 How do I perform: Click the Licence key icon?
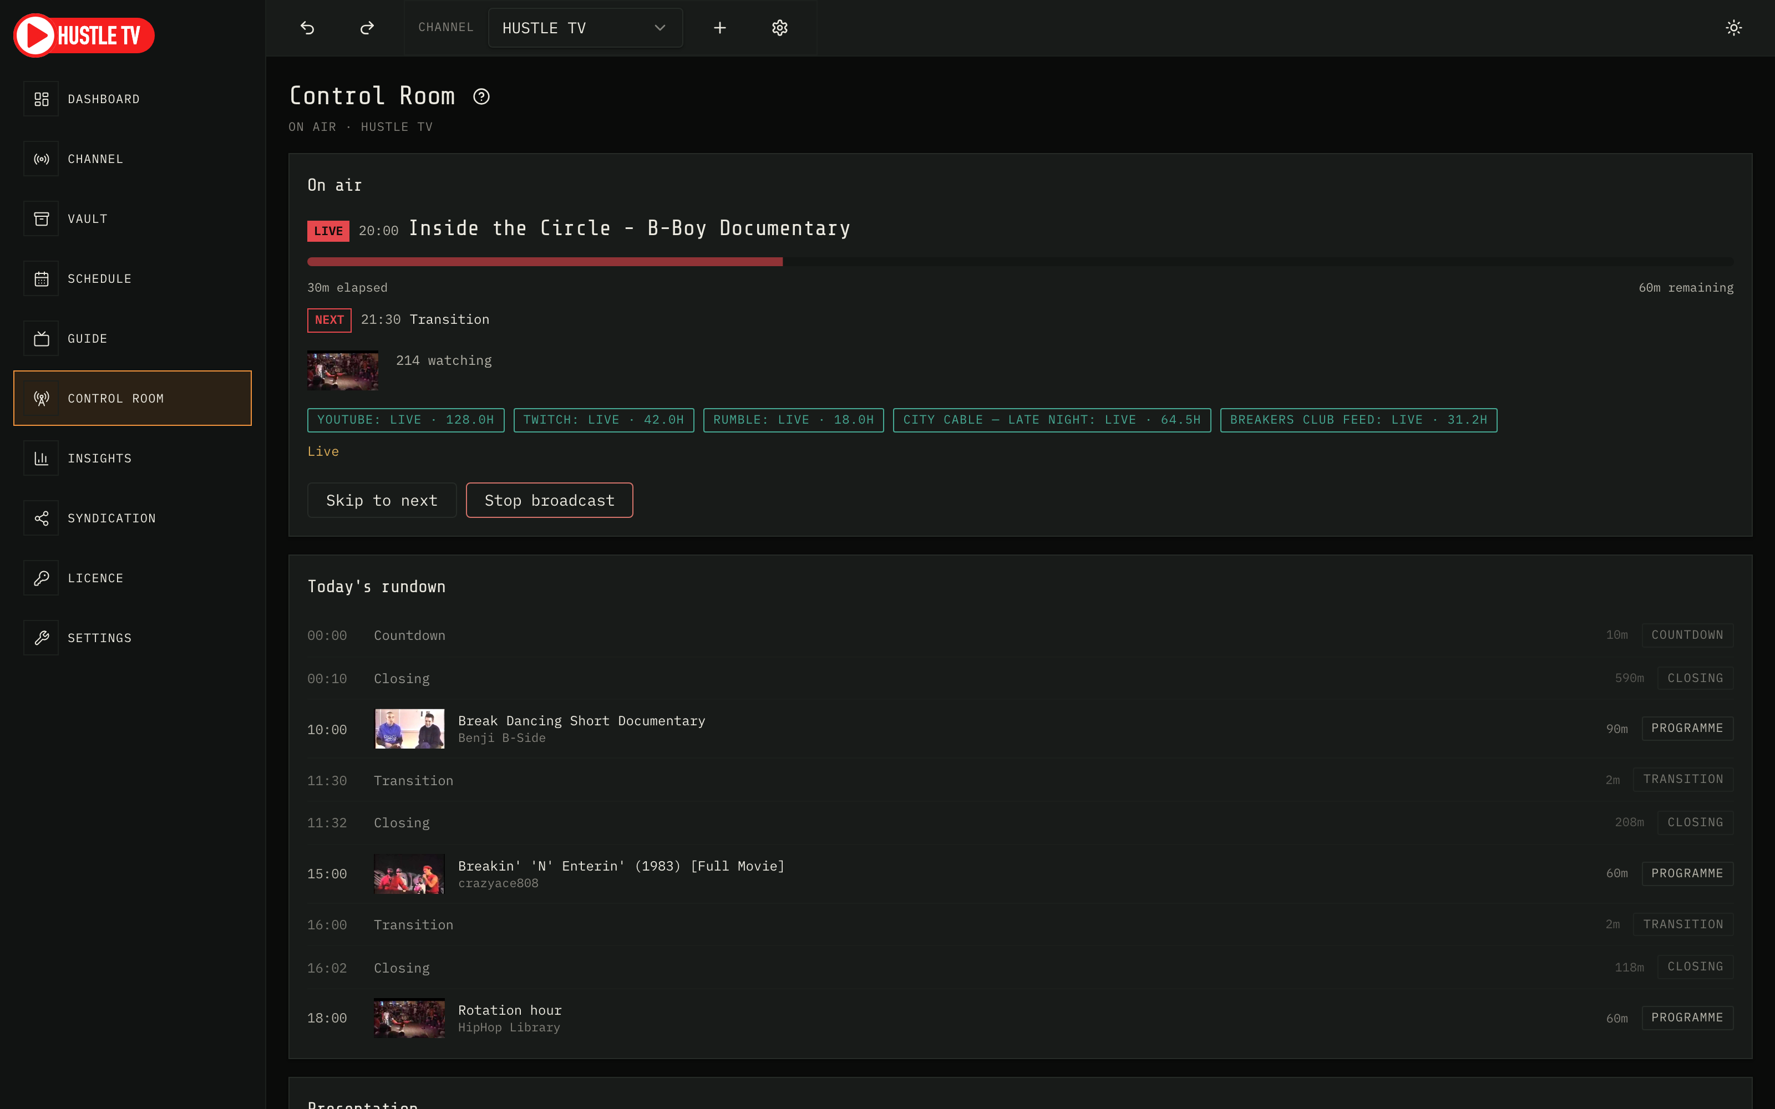pos(41,578)
